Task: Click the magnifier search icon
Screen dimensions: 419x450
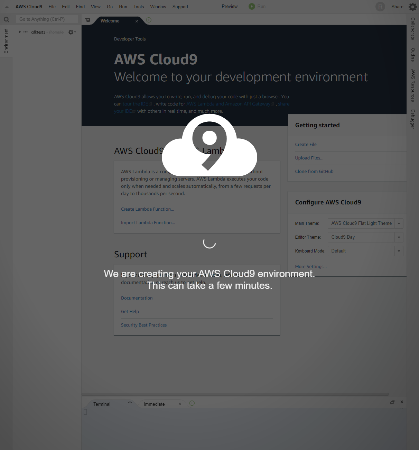Action: [x=6, y=20]
